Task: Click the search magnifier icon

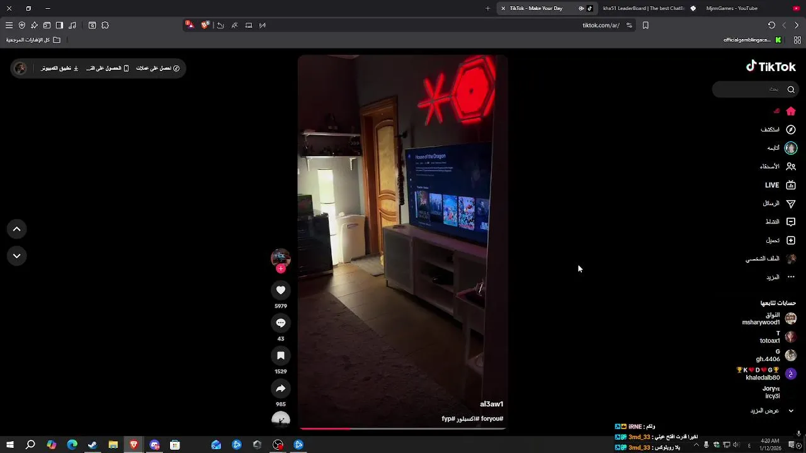Action: 791,89
